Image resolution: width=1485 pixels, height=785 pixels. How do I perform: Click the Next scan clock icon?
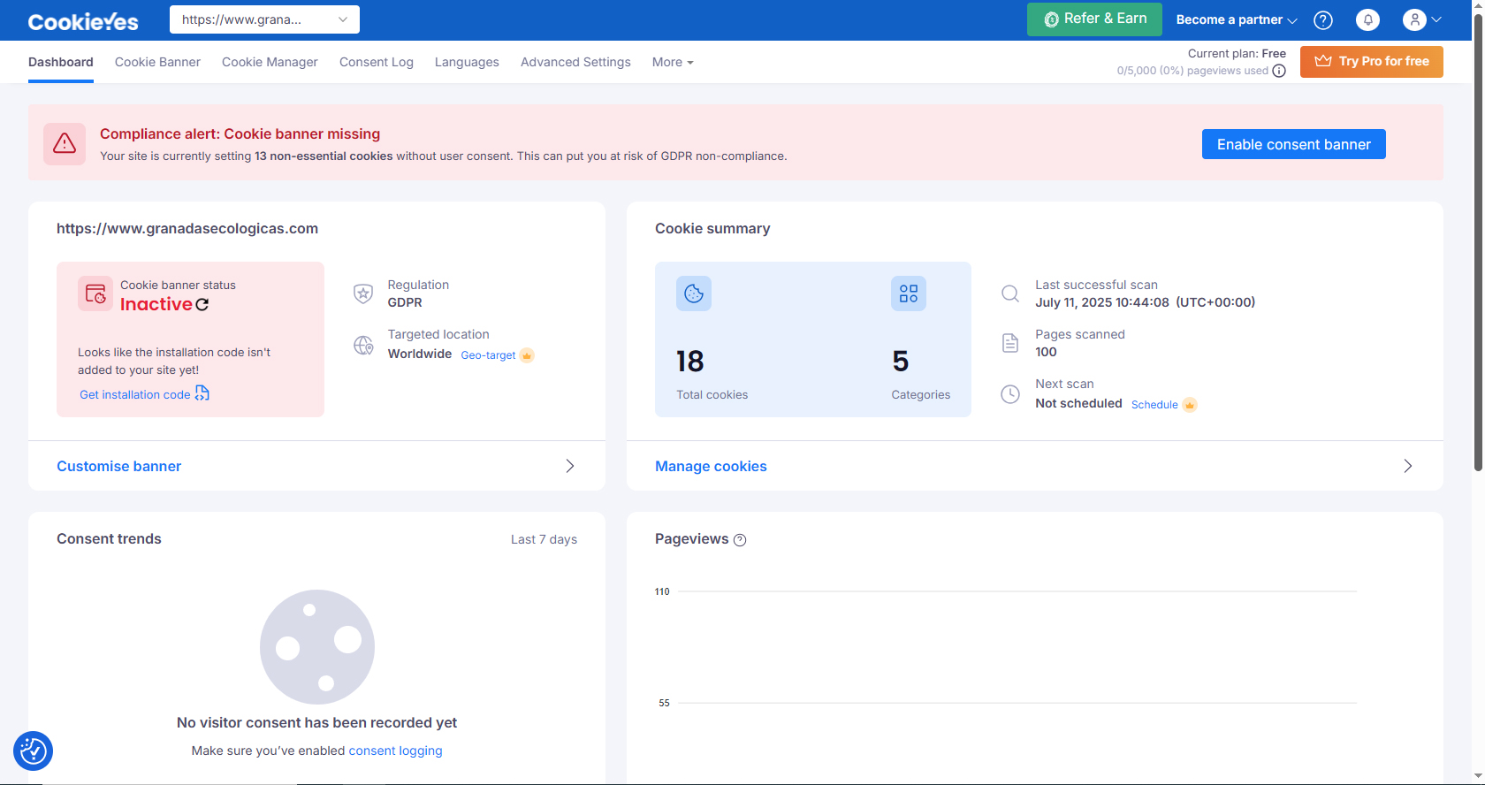(1010, 394)
